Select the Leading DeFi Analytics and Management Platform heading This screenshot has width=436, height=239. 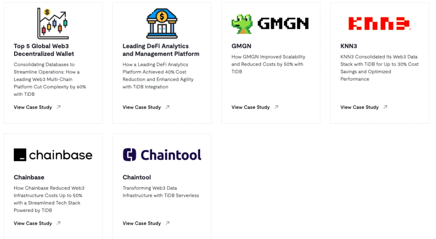click(x=161, y=50)
